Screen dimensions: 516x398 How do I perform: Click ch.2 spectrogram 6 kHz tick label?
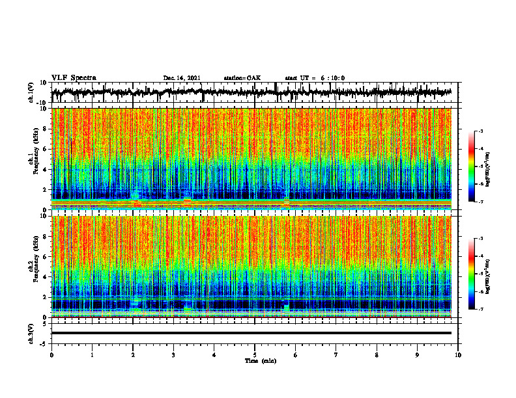click(45, 257)
